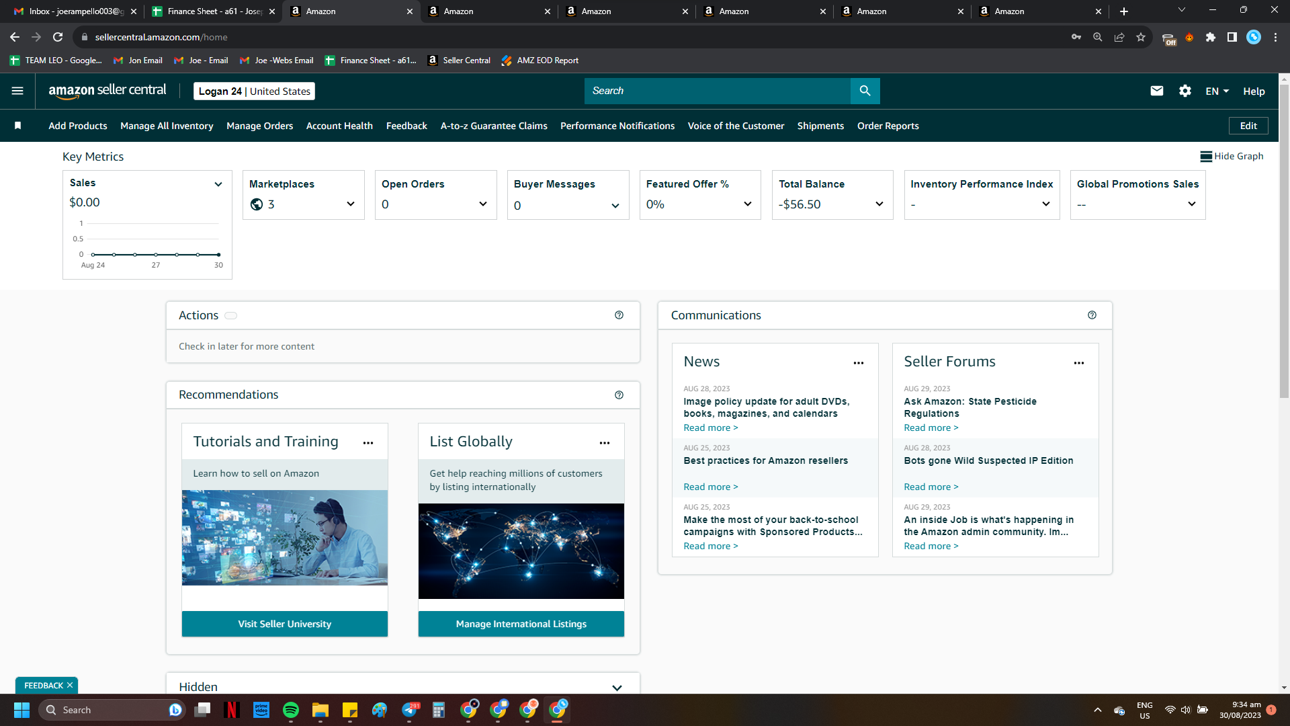Open News card options menu

tap(859, 363)
